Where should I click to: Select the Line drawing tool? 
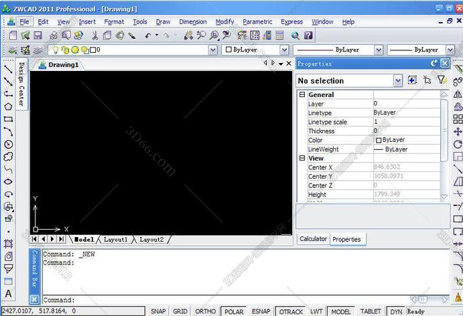8,69
